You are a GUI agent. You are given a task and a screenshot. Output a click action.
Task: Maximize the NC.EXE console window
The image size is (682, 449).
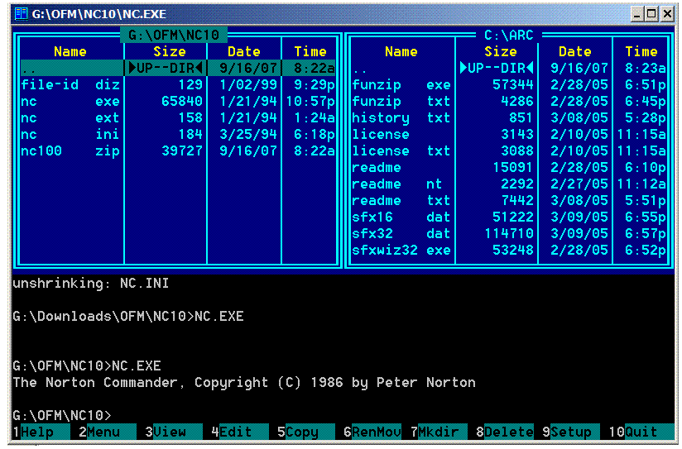(x=651, y=14)
